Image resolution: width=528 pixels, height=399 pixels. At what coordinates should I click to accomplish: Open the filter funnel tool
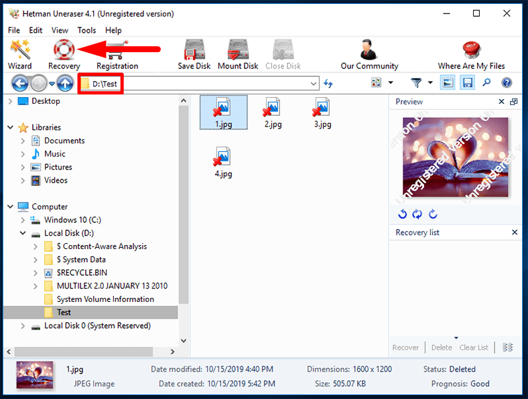click(x=417, y=82)
